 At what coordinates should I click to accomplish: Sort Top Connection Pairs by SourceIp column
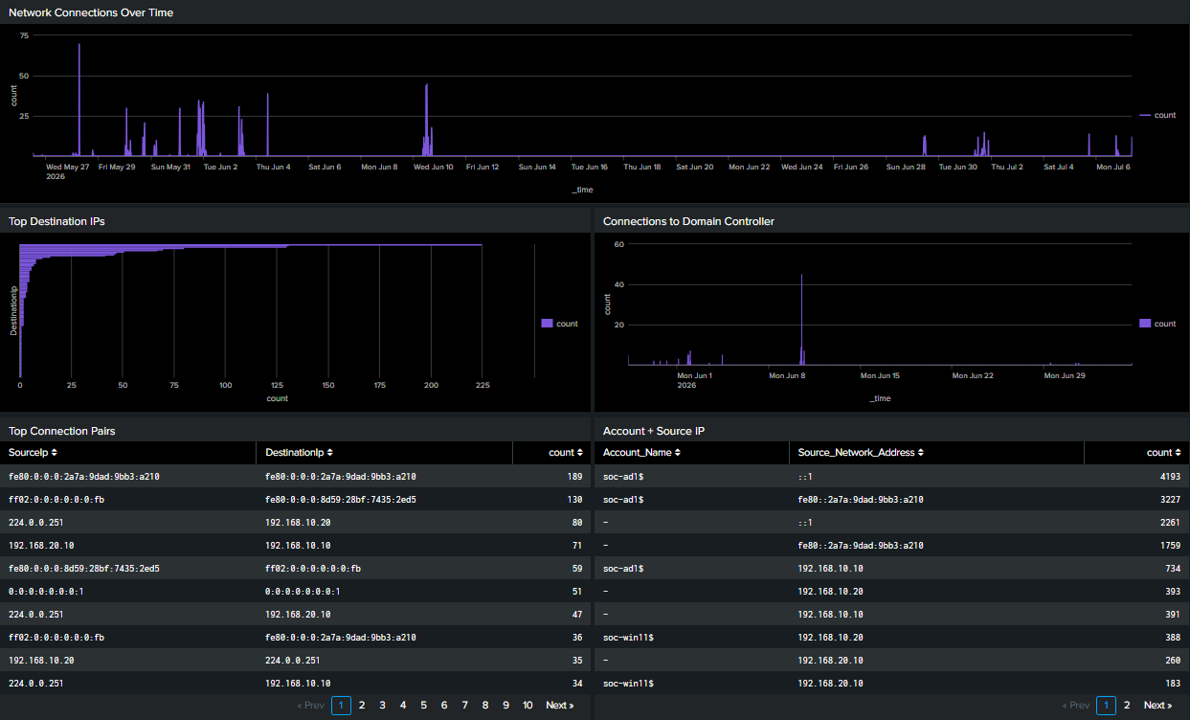click(33, 452)
